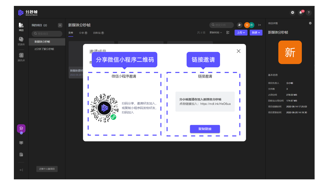This screenshot has height=185, width=329.
Task: Click the monitor icon below the workspace avatar
Action: tap(21, 143)
